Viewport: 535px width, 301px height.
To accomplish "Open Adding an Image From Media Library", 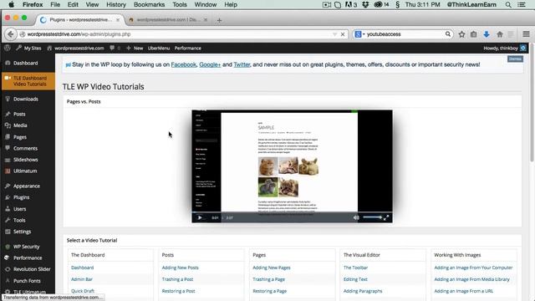I will pyautogui.click(x=471, y=279).
